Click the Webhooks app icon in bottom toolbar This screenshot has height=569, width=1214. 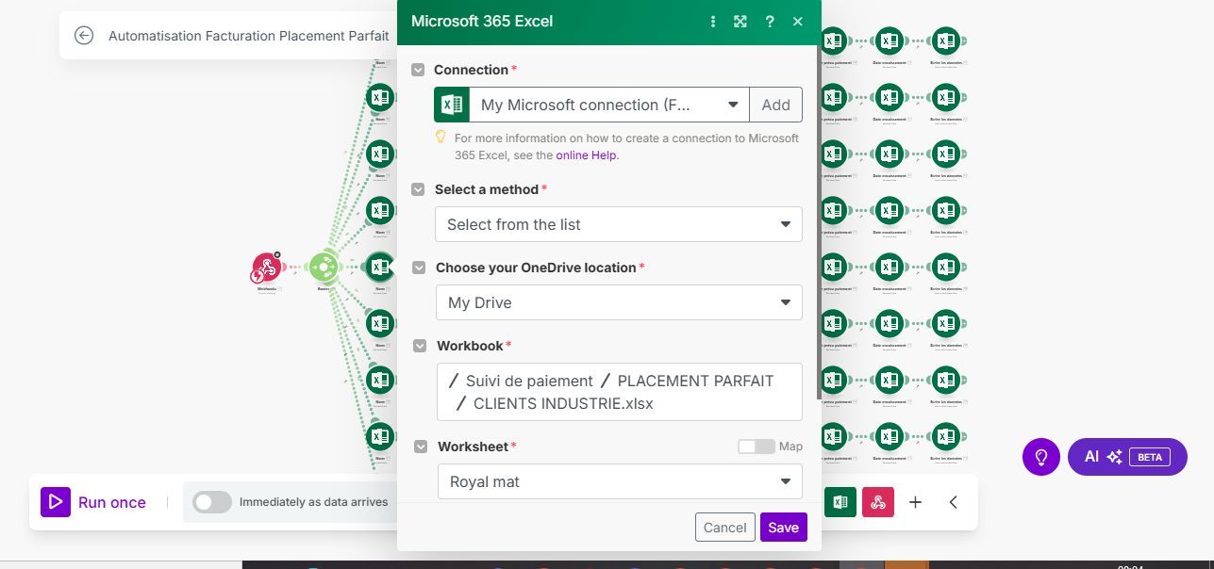[x=878, y=502]
